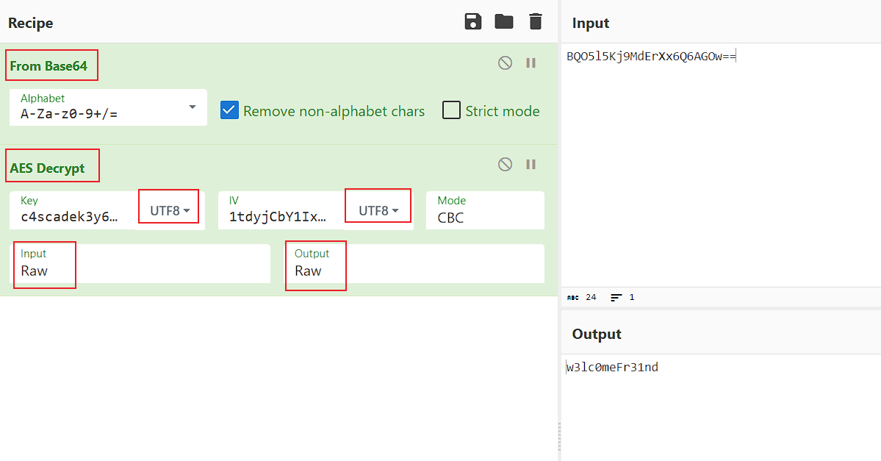881x461 pixels.
Task: Click the Save recipe icon
Action: point(473,22)
